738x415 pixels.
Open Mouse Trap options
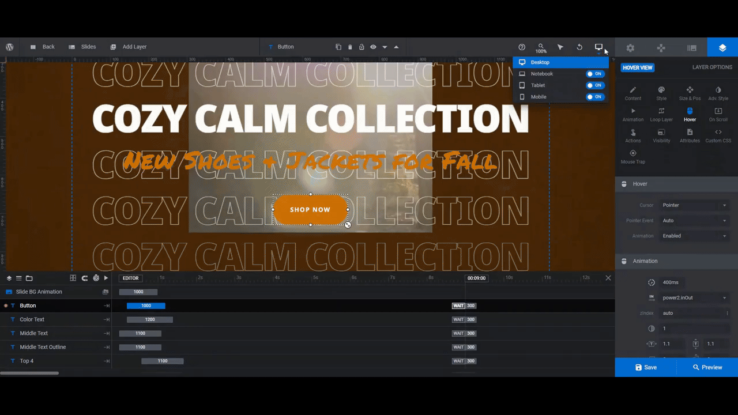(633, 157)
